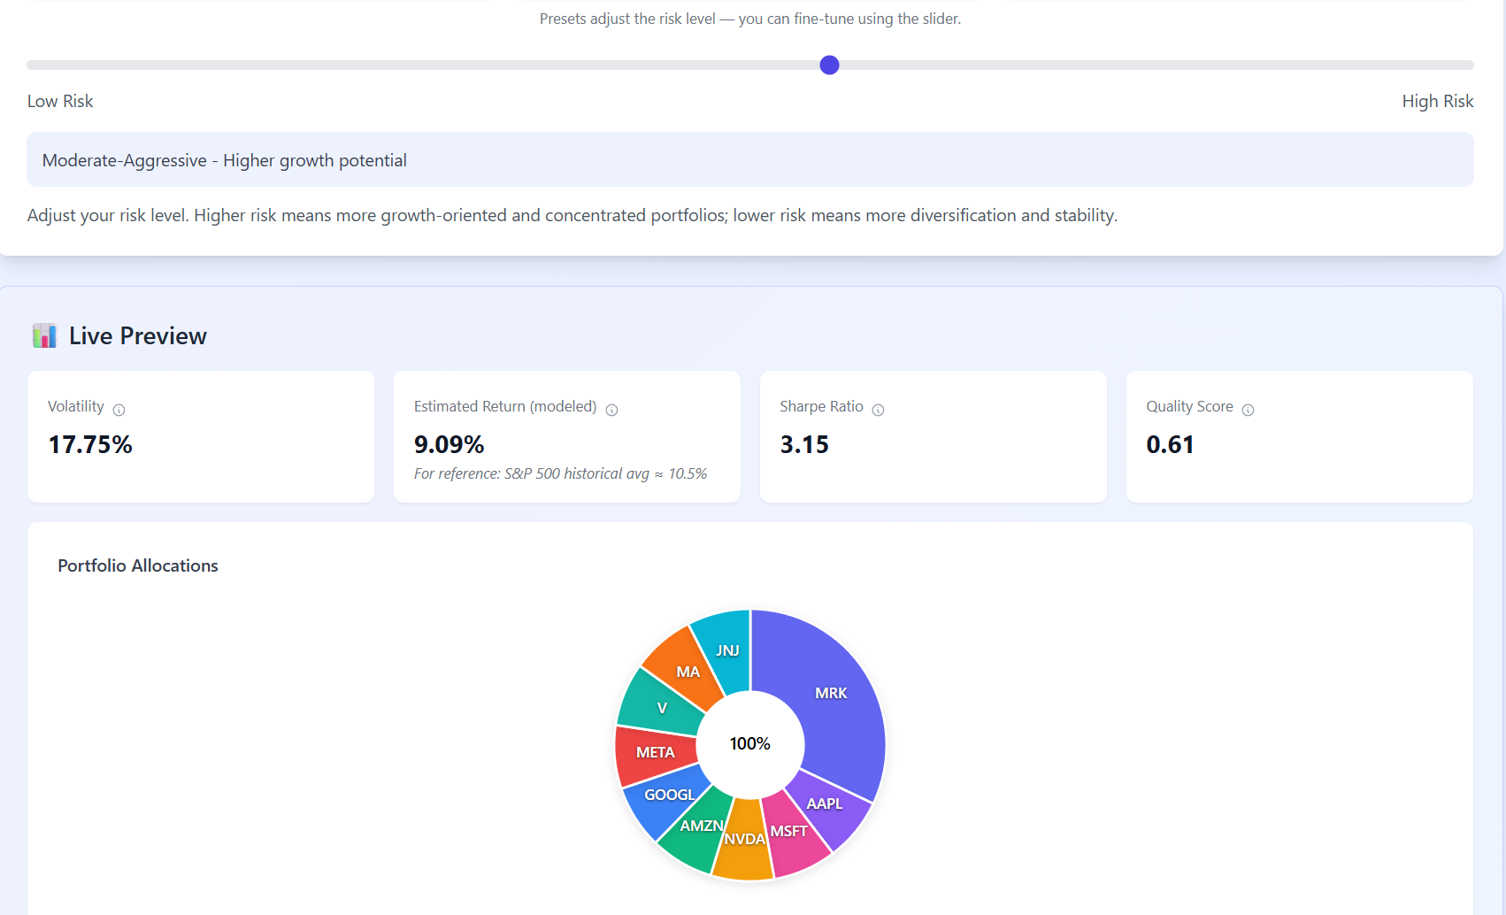Click the Estimated Return info icon
The width and height of the screenshot is (1506, 915).
point(611,409)
